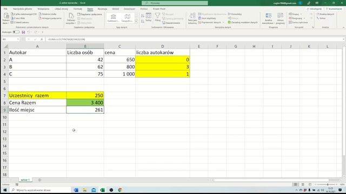Select cell B9 containing 261

85,110
